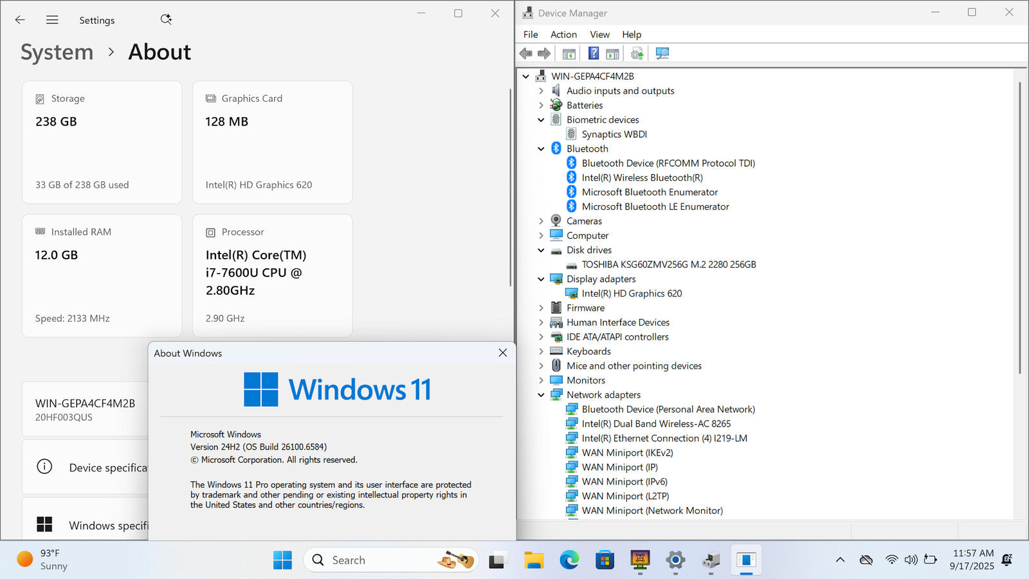This screenshot has width=1029, height=579.
Task: Toggle the Show/Hide Action Pane toolbar icon
Action: pyautogui.click(x=612, y=53)
